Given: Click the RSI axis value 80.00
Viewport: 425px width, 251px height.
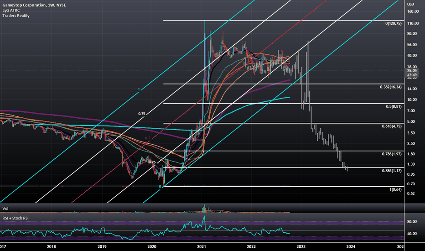Looking at the screenshot, I should tap(412, 222).
